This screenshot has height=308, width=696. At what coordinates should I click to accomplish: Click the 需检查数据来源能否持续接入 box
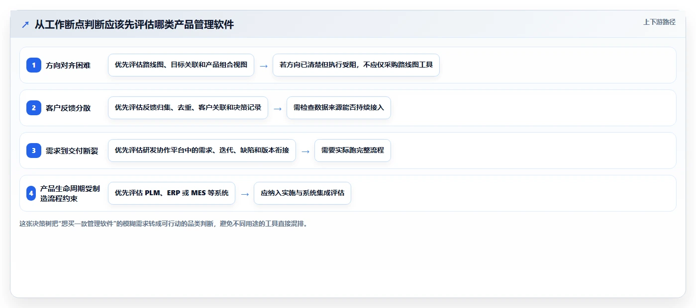tap(339, 108)
